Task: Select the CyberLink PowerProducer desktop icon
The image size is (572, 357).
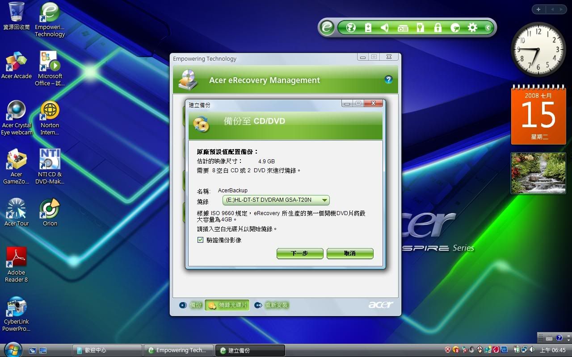Action: [x=17, y=314]
